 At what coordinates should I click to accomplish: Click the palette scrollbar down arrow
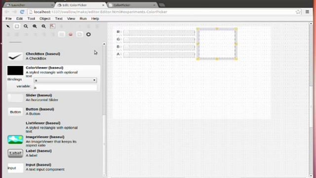point(104,175)
